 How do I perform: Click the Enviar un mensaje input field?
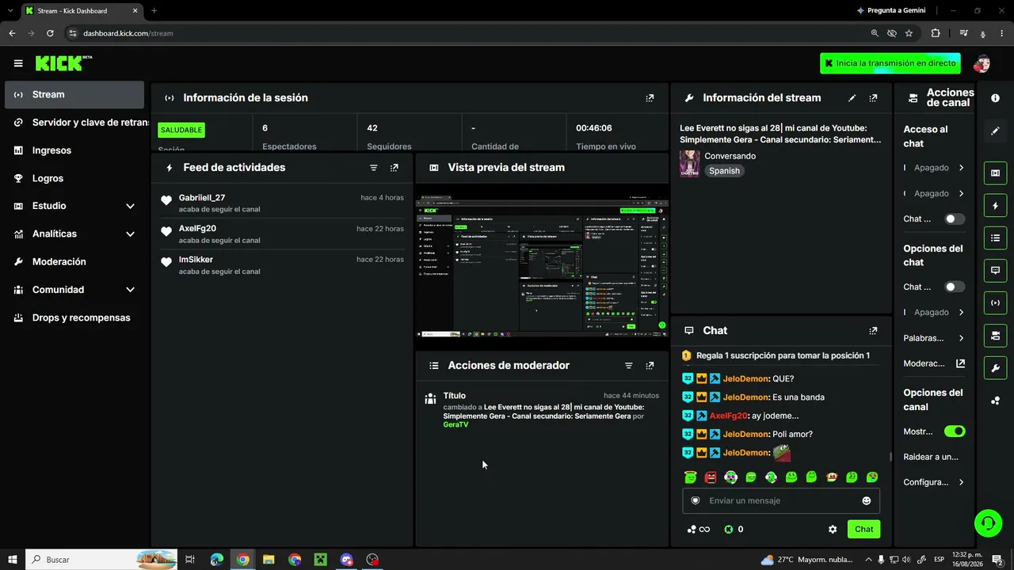tap(781, 501)
